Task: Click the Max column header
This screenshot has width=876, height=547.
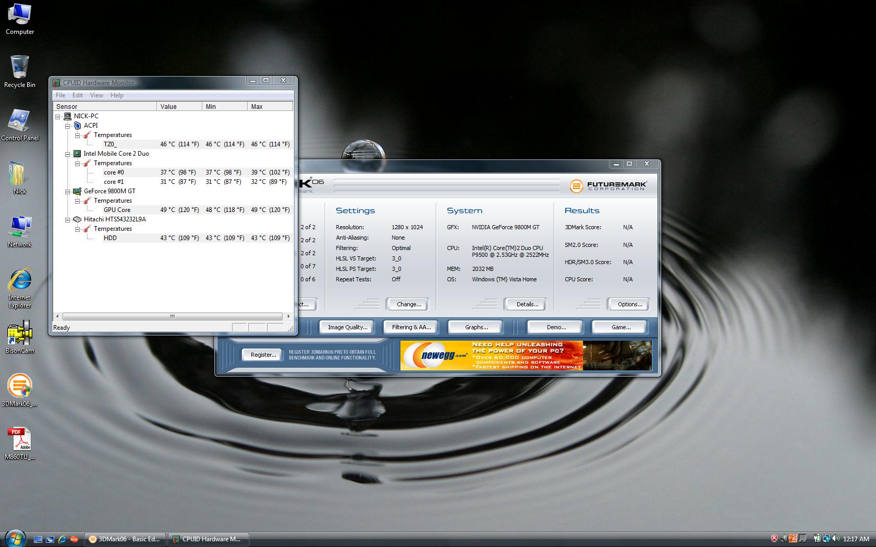Action: [270, 106]
